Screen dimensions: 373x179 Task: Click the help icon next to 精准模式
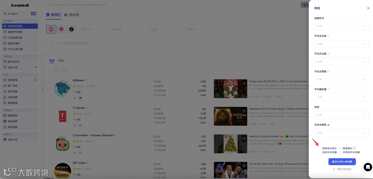tap(354, 148)
